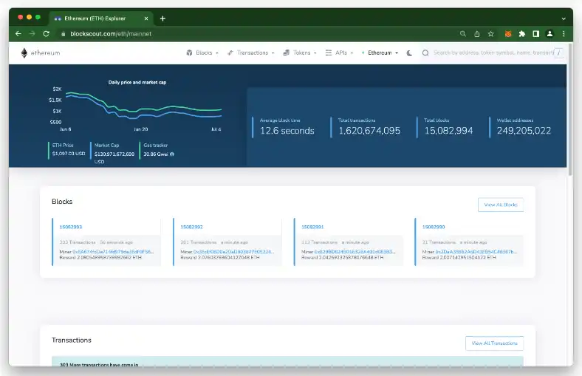Open the Chrome three-dot menu
Image resolution: width=582 pixels, height=376 pixels.
564,34
